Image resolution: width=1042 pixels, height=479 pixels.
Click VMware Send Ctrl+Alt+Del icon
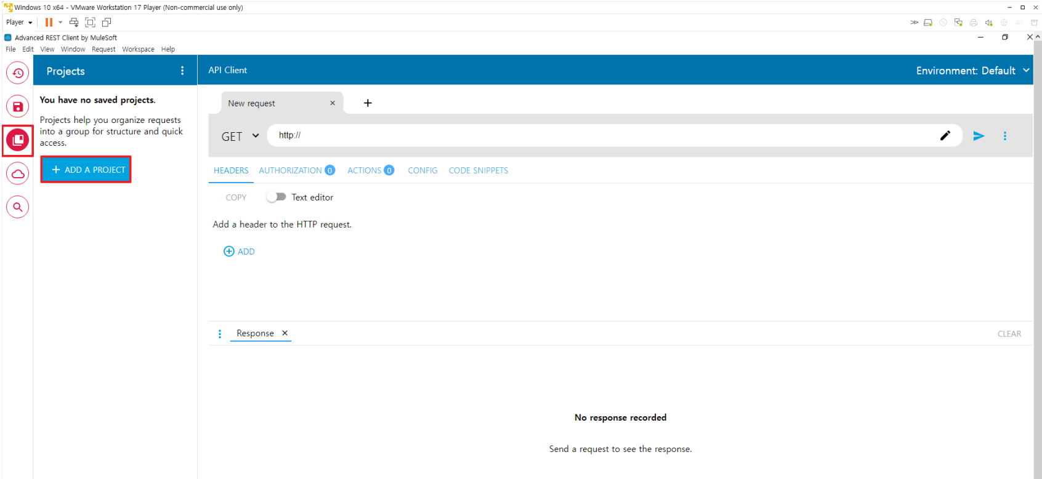(74, 22)
